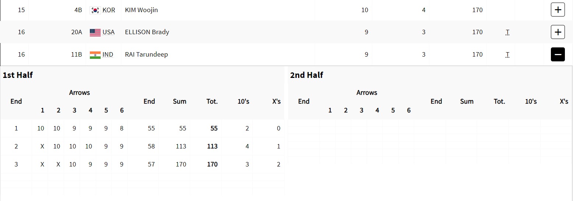Expand KIM Woojin's score details
This screenshot has height=201, width=573.
click(x=558, y=10)
